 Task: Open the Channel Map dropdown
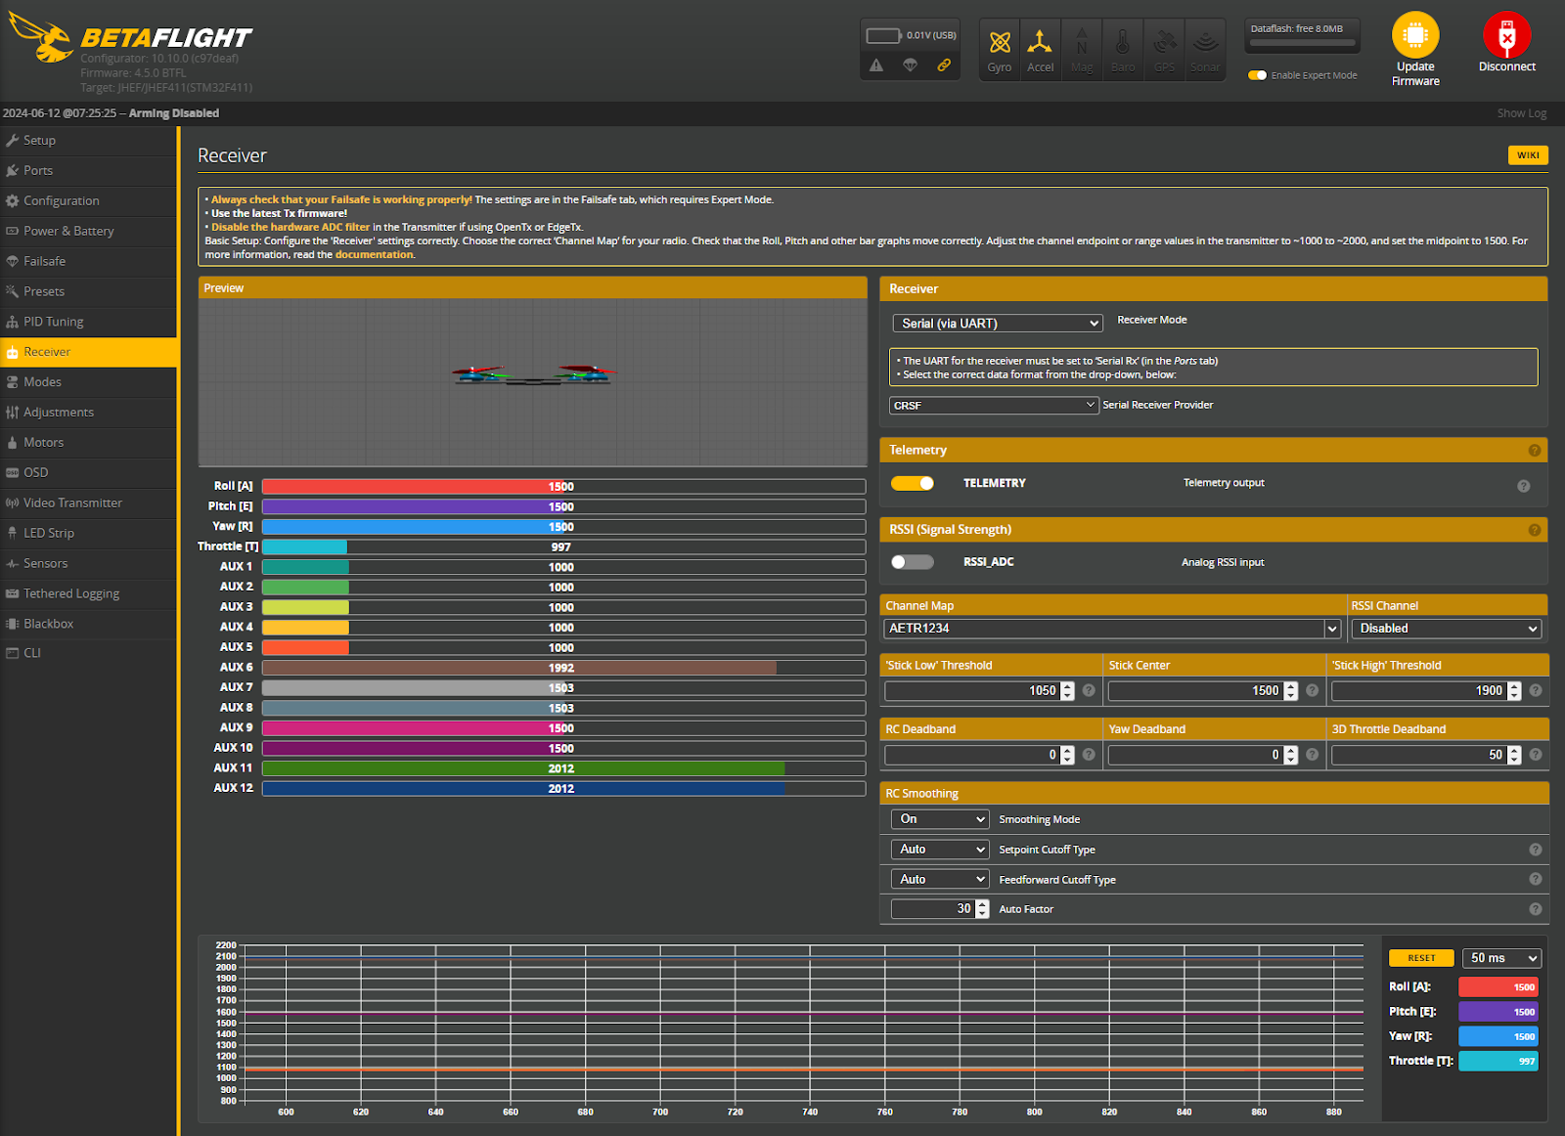(x=1111, y=628)
